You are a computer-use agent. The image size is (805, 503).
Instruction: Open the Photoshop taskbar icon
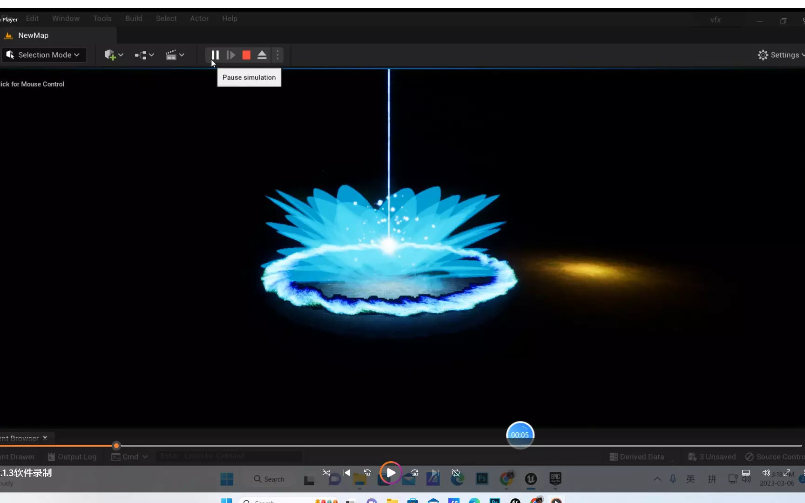click(482, 479)
